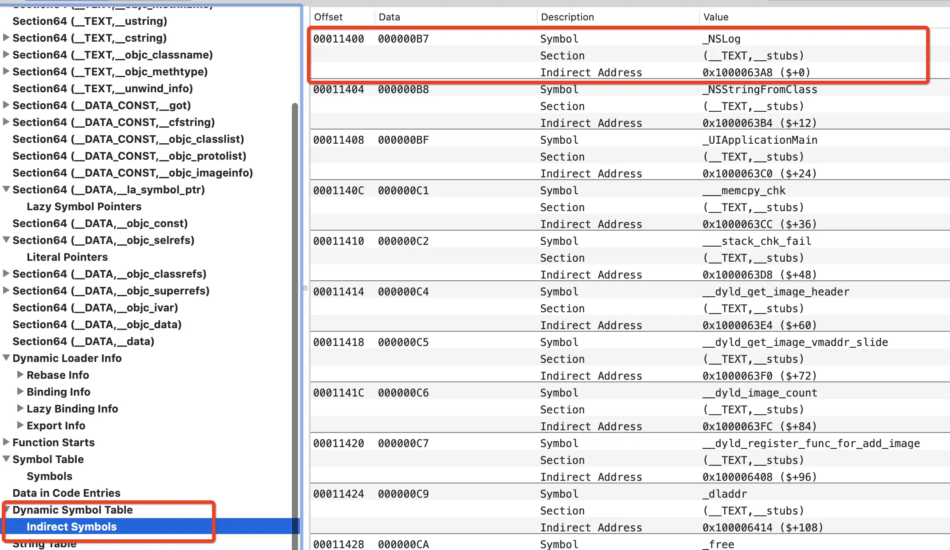Collapse the Dynamic Loader Info node
The image size is (950, 550).
point(6,358)
